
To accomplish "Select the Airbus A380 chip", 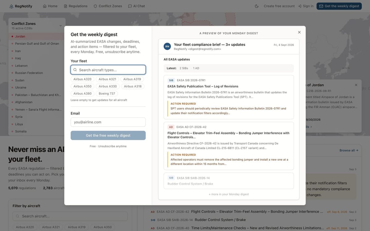I will pyautogui.click(x=83, y=94).
